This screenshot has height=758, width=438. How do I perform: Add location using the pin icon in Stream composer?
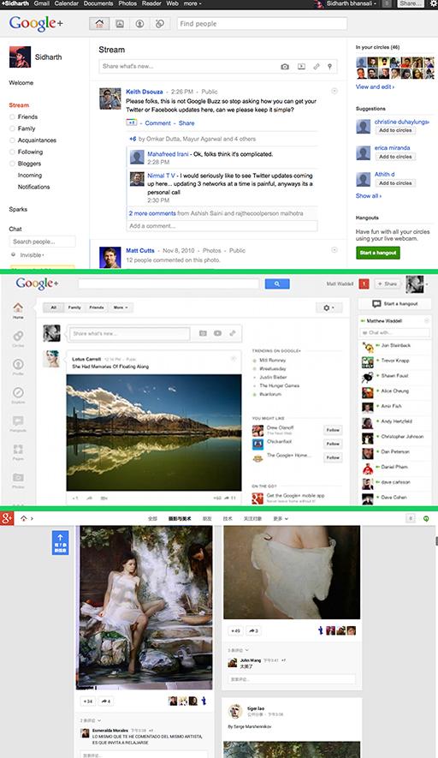pyautogui.click(x=330, y=67)
